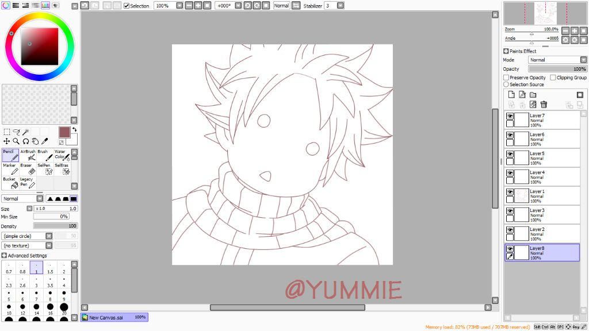Viewport: 589px width, 331px height.
Task: Select the SelPen tool
Action: [45, 169]
